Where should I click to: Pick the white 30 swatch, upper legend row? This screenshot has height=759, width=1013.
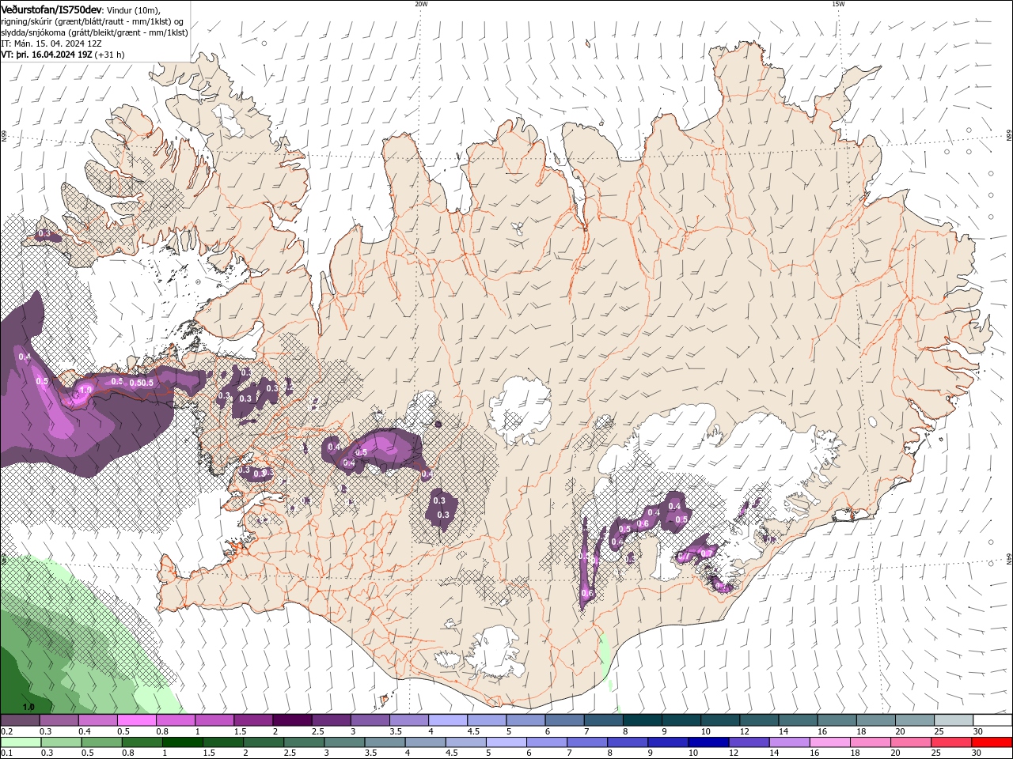point(992,720)
